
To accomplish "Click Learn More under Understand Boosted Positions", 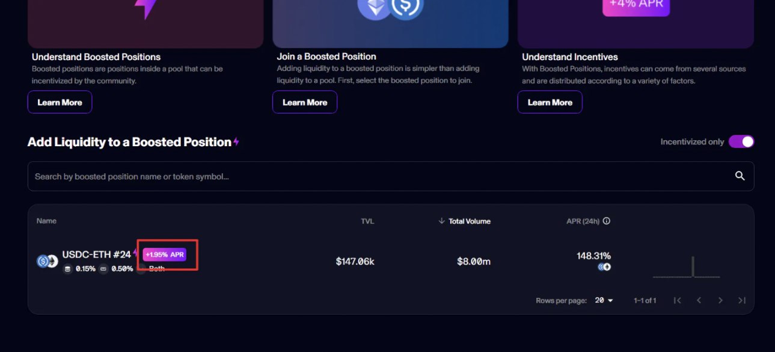I will tap(60, 102).
